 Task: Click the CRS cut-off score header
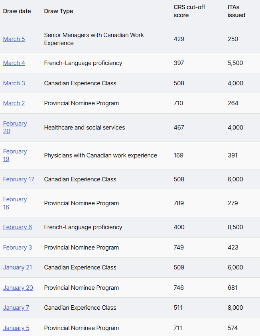click(x=189, y=11)
